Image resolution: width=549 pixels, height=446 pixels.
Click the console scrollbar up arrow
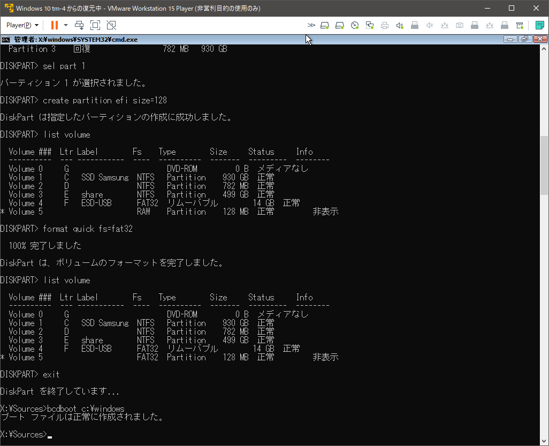click(544, 49)
